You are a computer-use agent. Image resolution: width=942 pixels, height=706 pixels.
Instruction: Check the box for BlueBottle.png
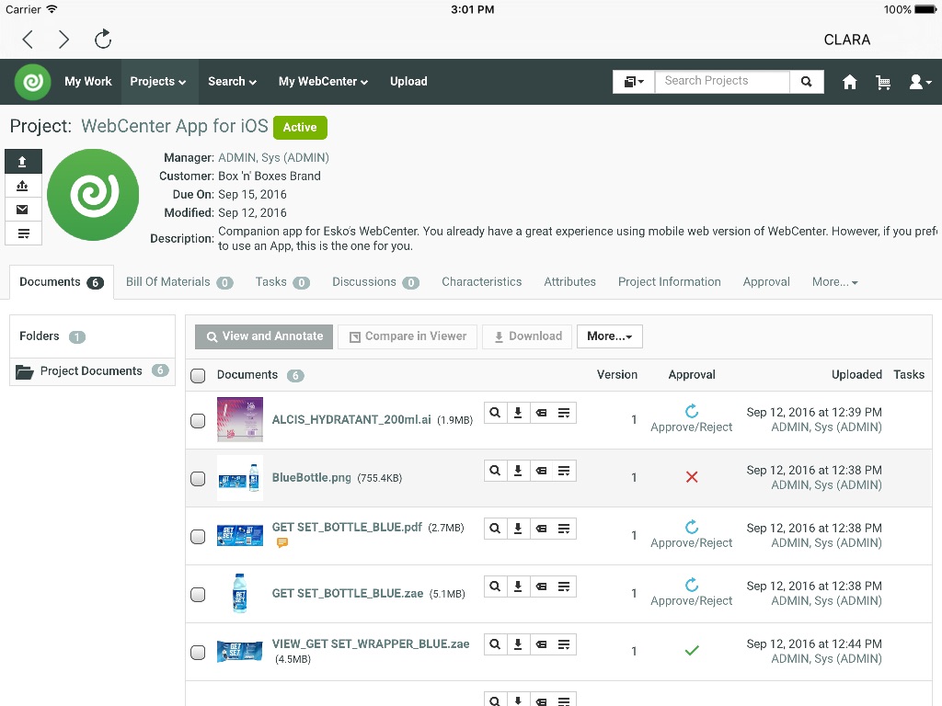198,478
